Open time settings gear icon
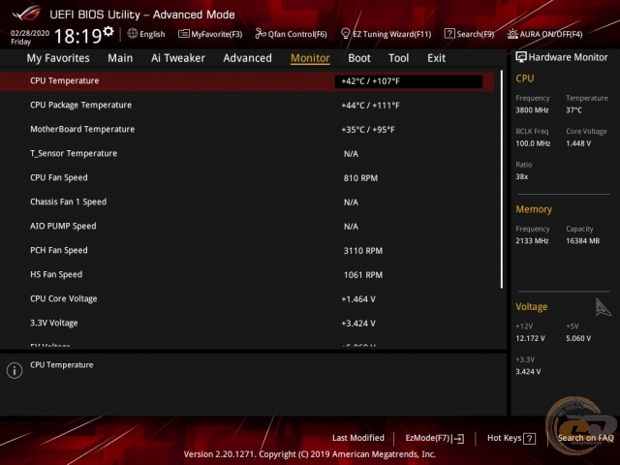 click(108, 31)
